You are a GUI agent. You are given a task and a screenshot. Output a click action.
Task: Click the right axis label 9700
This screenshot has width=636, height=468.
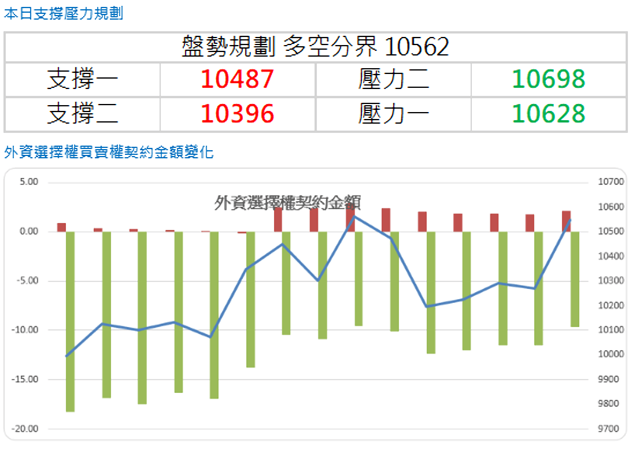(x=608, y=429)
